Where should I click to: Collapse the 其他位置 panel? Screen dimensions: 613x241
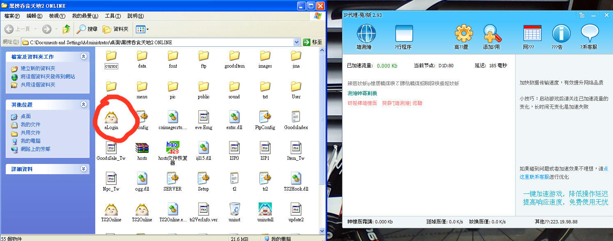pos(84,105)
